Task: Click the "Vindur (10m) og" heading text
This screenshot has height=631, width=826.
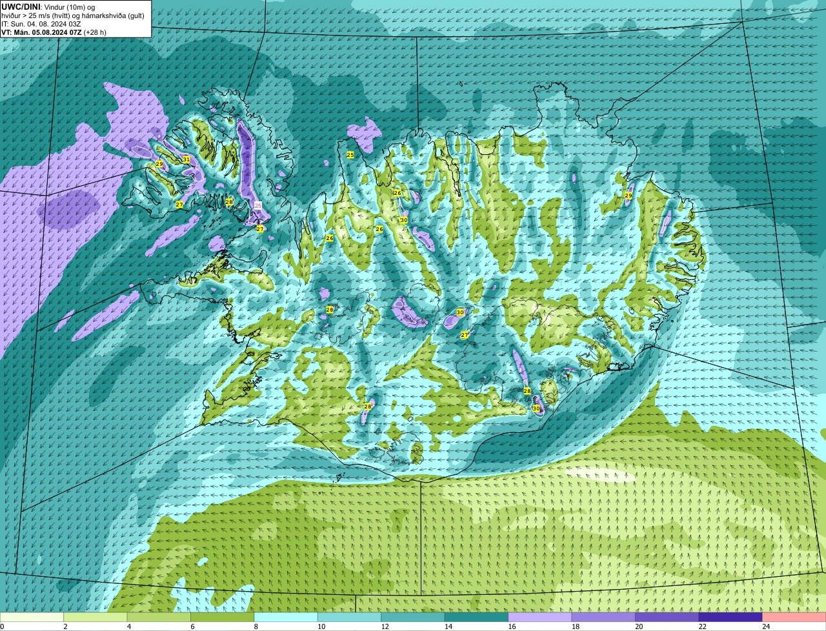Action: 70,7
